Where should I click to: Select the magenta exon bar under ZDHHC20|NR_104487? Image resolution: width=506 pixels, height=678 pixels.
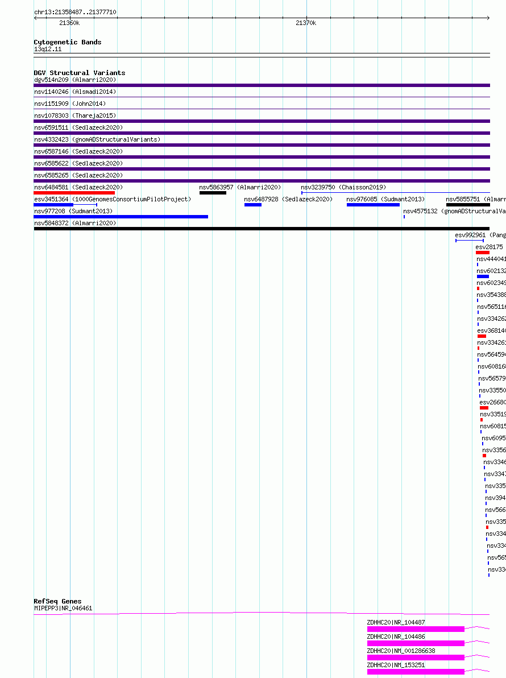[x=416, y=629]
